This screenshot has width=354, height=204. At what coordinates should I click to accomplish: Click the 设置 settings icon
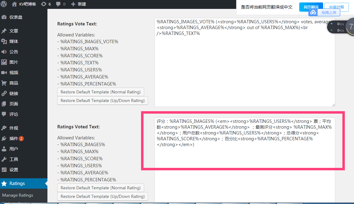tap(4, 170)
